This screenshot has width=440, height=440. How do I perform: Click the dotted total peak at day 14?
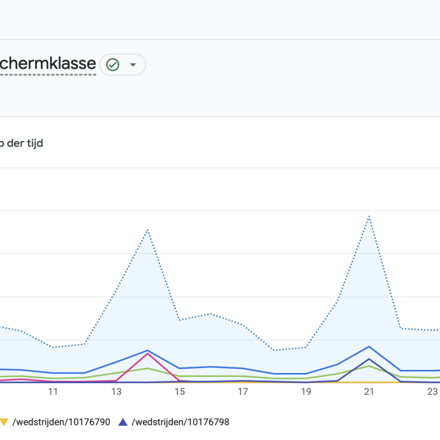tap(147, 230)
